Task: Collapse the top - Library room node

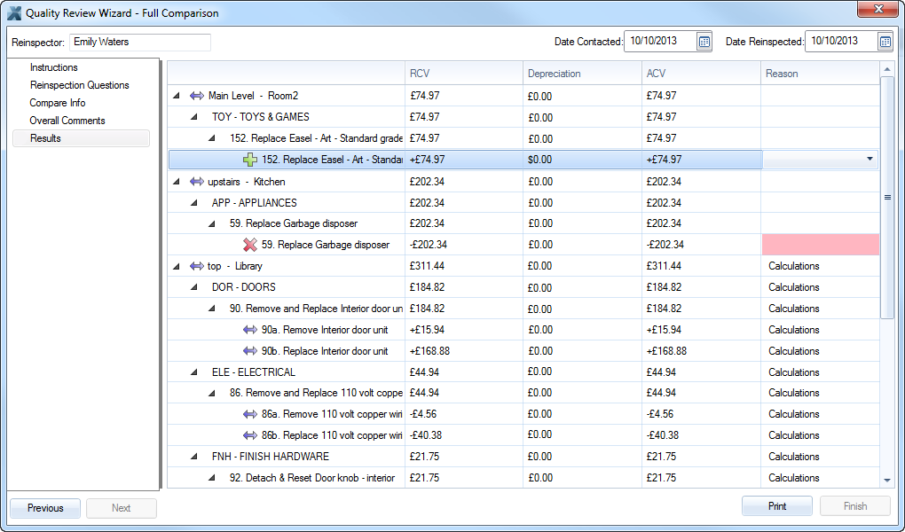Action: click(x=176, y=266)
